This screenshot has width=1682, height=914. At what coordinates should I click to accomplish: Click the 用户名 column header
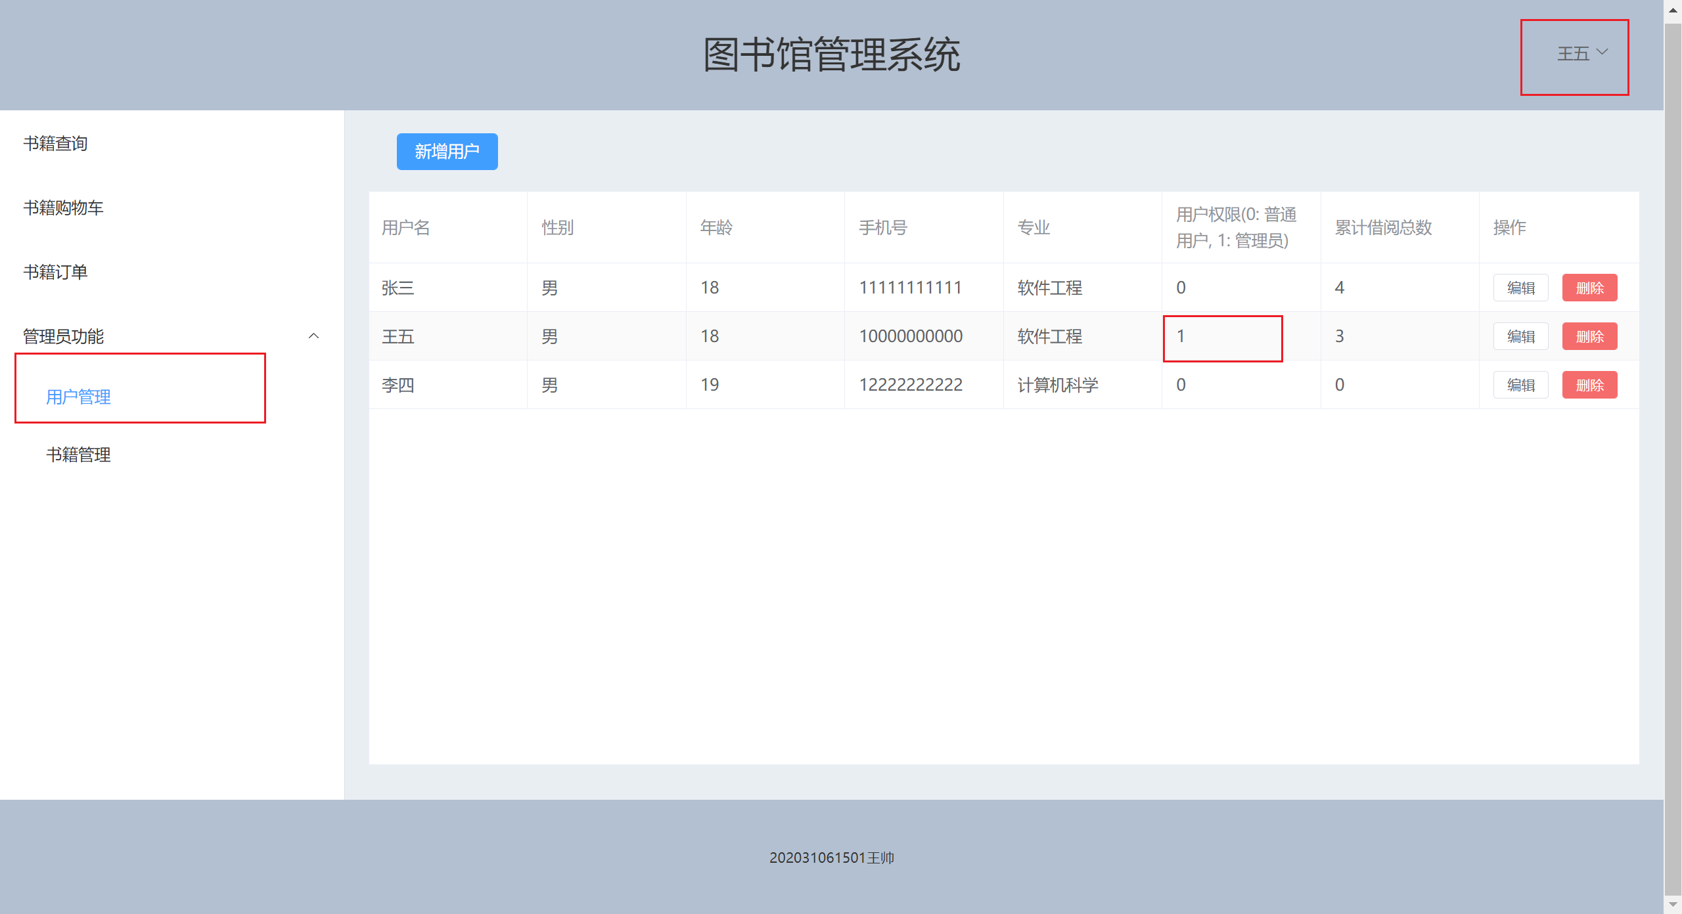pos(406,227)
